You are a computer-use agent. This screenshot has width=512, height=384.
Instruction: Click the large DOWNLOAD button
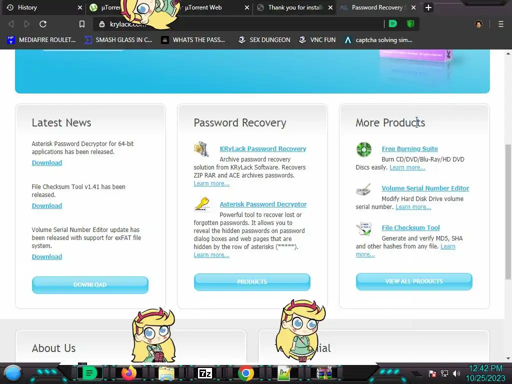point(90,284)
